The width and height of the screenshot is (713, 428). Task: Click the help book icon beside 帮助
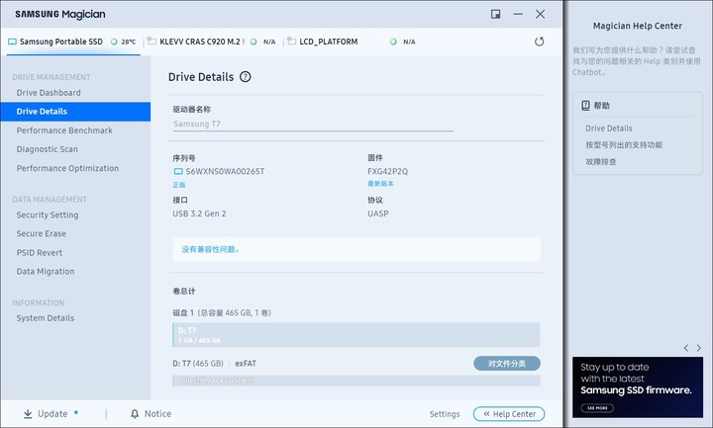(585, 106)
